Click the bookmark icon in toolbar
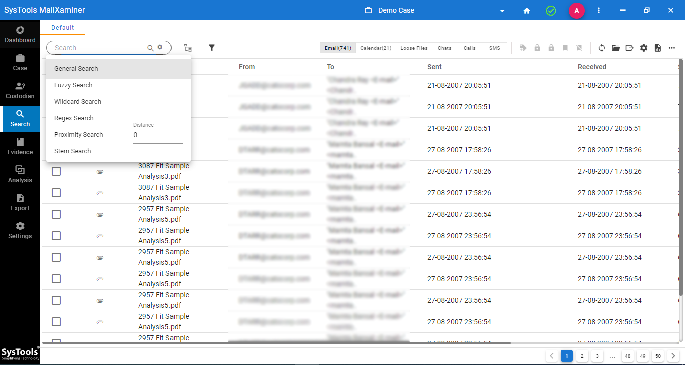Image resolution: width=685 pixels, height=365 pixels. coord(565,48)
